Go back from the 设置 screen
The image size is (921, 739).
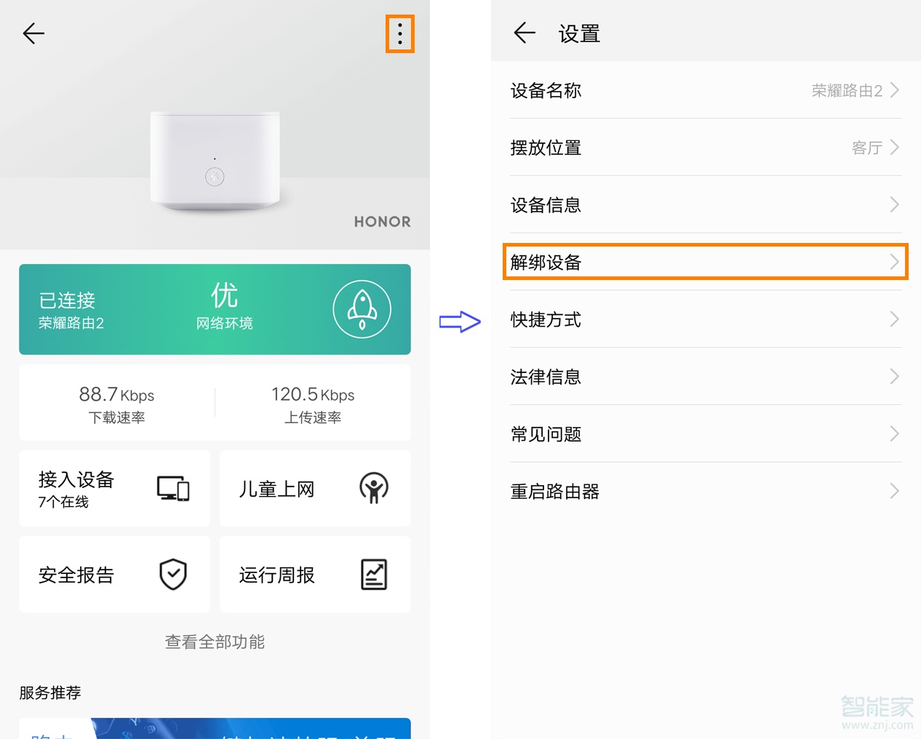click(525, 33)
